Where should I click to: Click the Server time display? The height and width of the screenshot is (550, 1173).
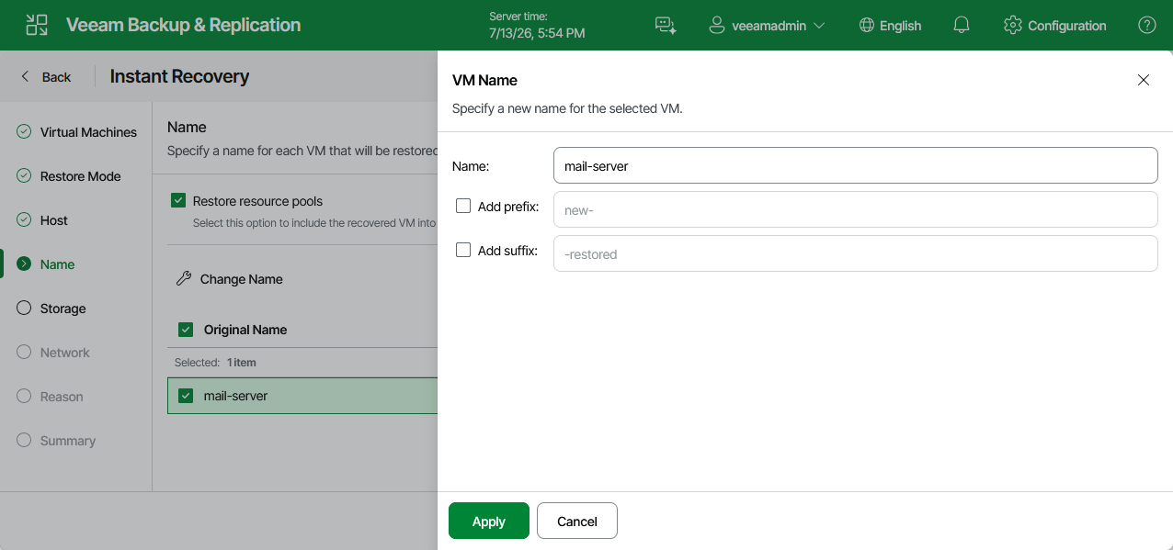(537, 25)
